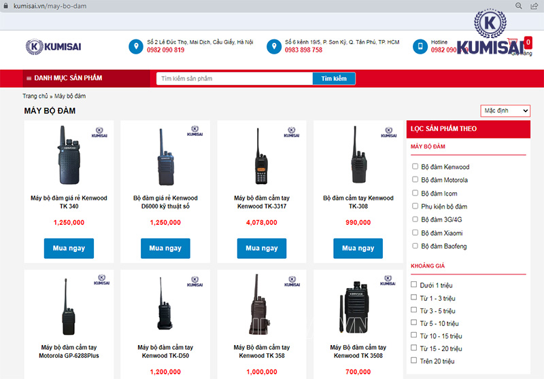Click the Kenwood TK 3508 product image
544x379 pixels.
click(354, 307)
